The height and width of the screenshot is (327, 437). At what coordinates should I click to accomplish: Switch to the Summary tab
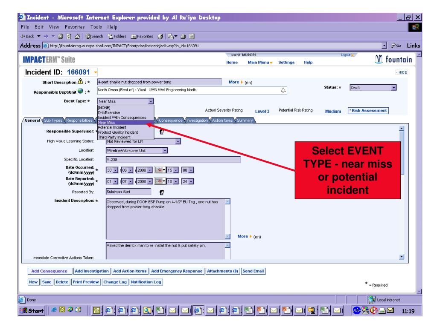245,120
